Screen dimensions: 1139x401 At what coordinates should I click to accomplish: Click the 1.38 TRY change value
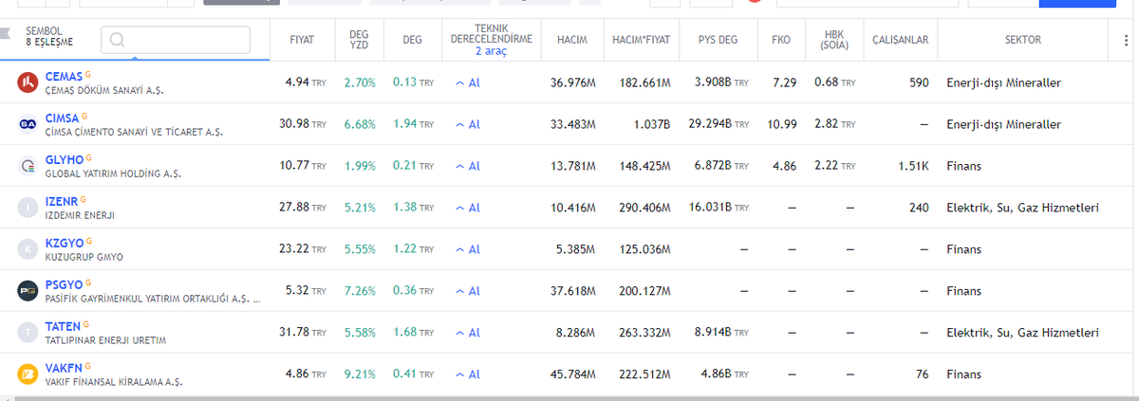[x=413, y=208]
